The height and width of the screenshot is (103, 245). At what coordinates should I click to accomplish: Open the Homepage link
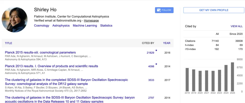point(91,21)
